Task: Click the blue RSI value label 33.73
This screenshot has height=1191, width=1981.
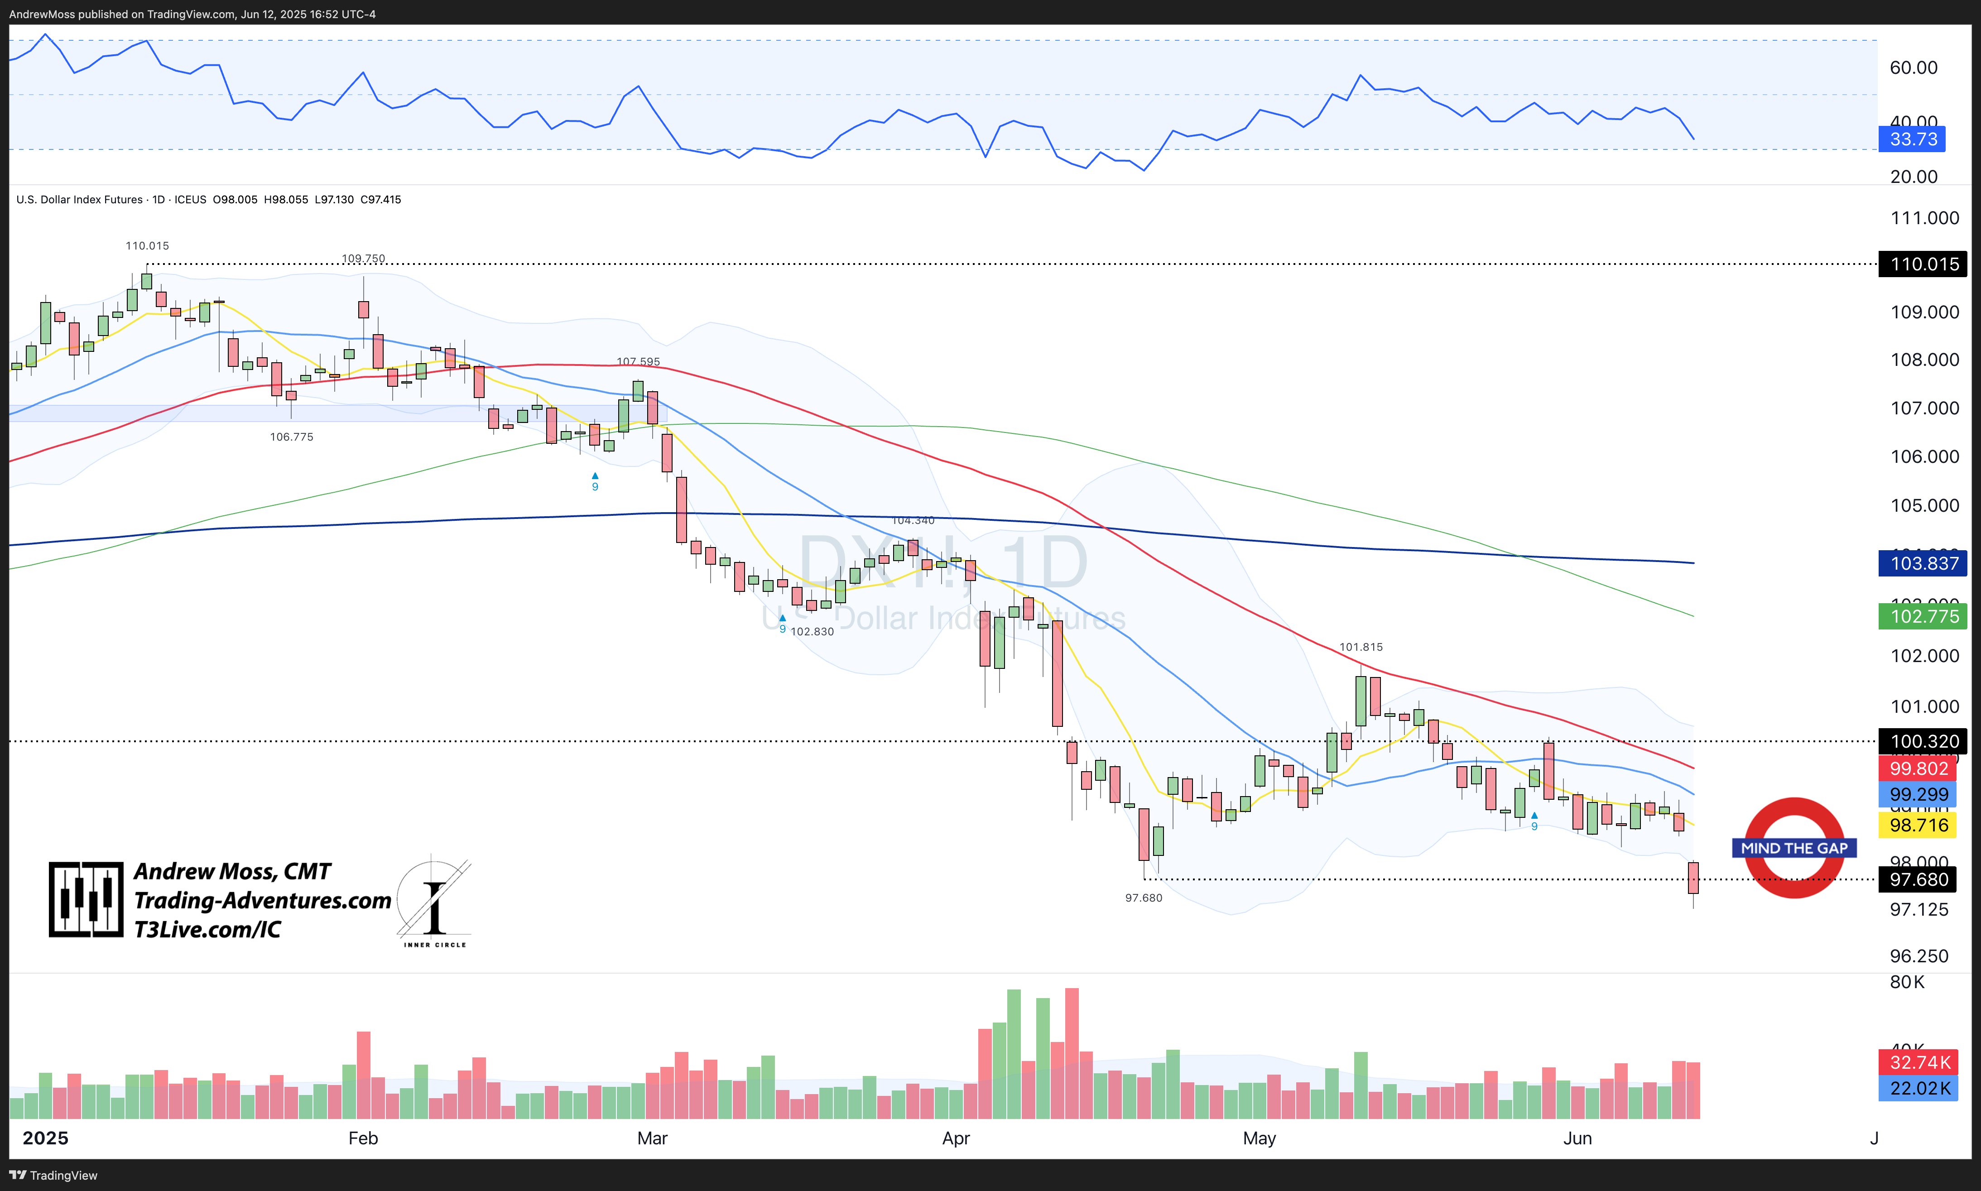Action: point(1913,139)
